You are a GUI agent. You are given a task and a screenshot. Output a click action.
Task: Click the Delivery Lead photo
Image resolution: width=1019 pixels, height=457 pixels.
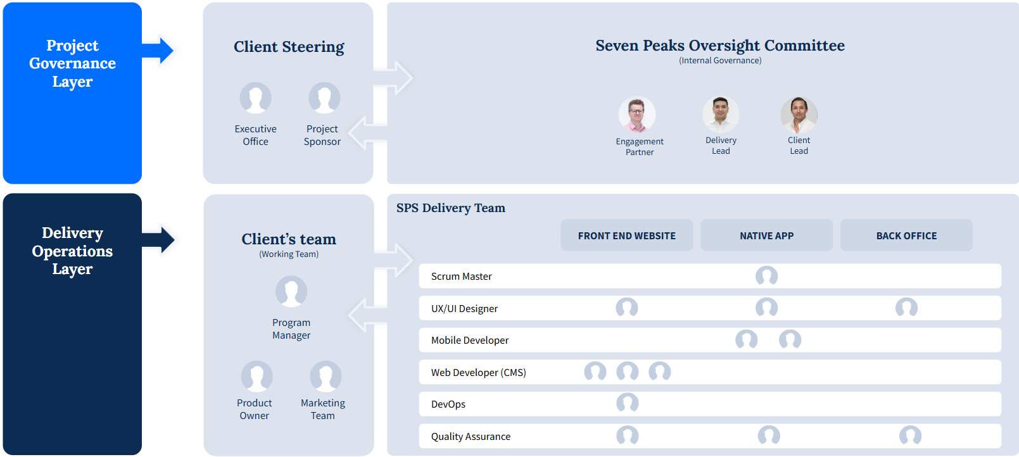click(720, 114)
